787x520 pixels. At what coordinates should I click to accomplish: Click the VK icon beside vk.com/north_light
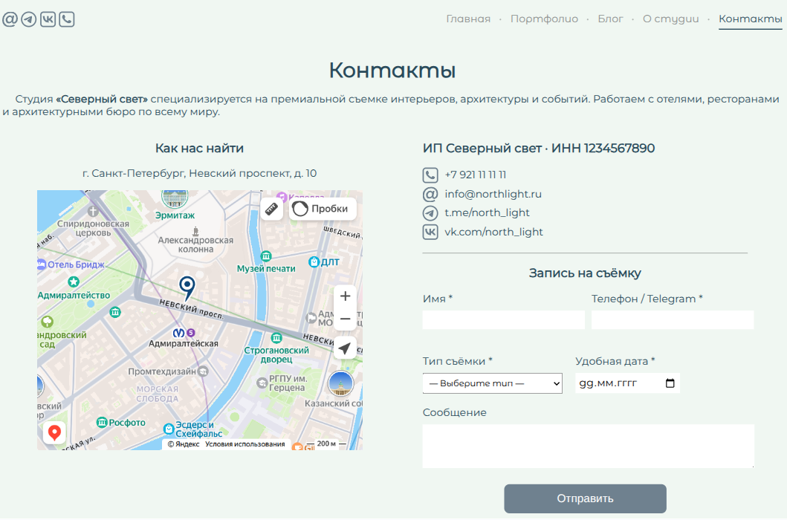(x=430, y=232)
